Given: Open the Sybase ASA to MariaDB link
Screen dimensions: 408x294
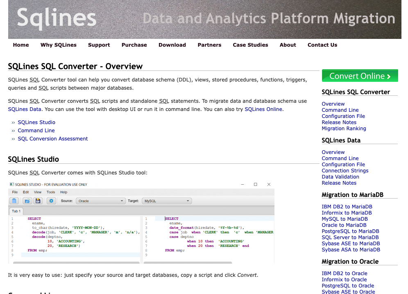Looking at the screenshot, I should click(351, 250).
